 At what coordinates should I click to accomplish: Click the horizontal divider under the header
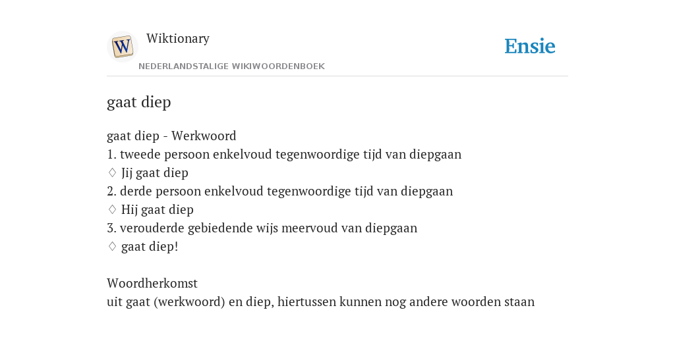tap(337, 76)
